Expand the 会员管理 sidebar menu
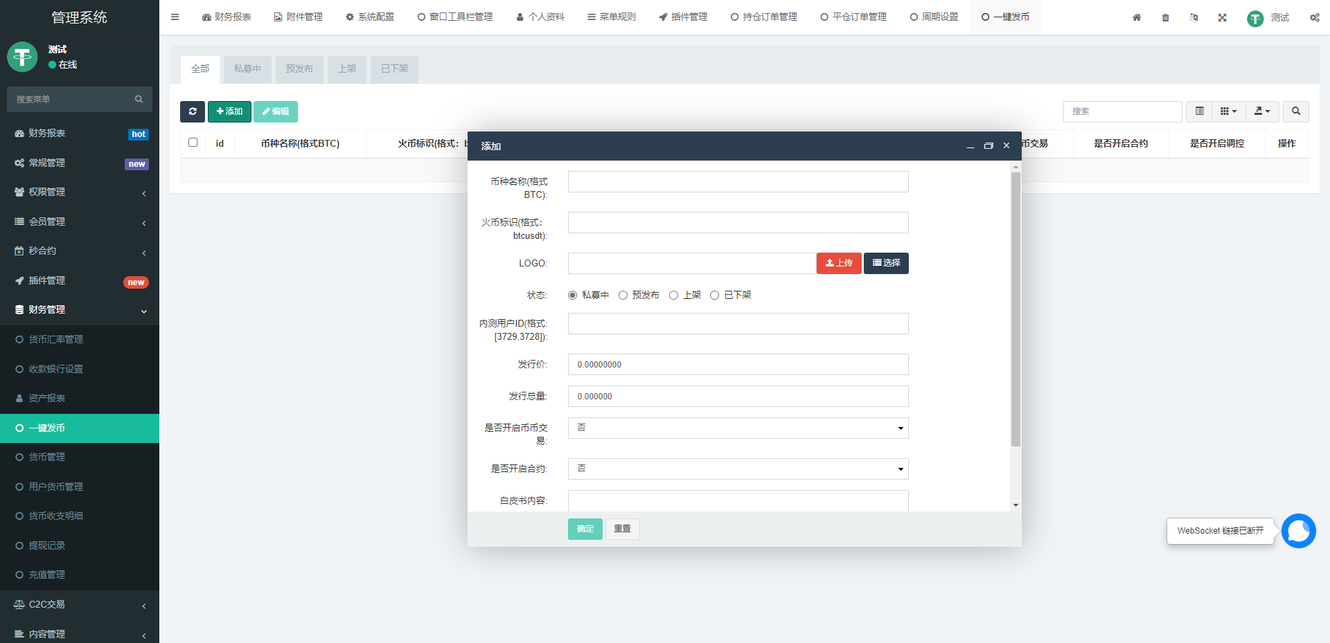Screen dimensions: 1330x643 [x=80, y=221]
